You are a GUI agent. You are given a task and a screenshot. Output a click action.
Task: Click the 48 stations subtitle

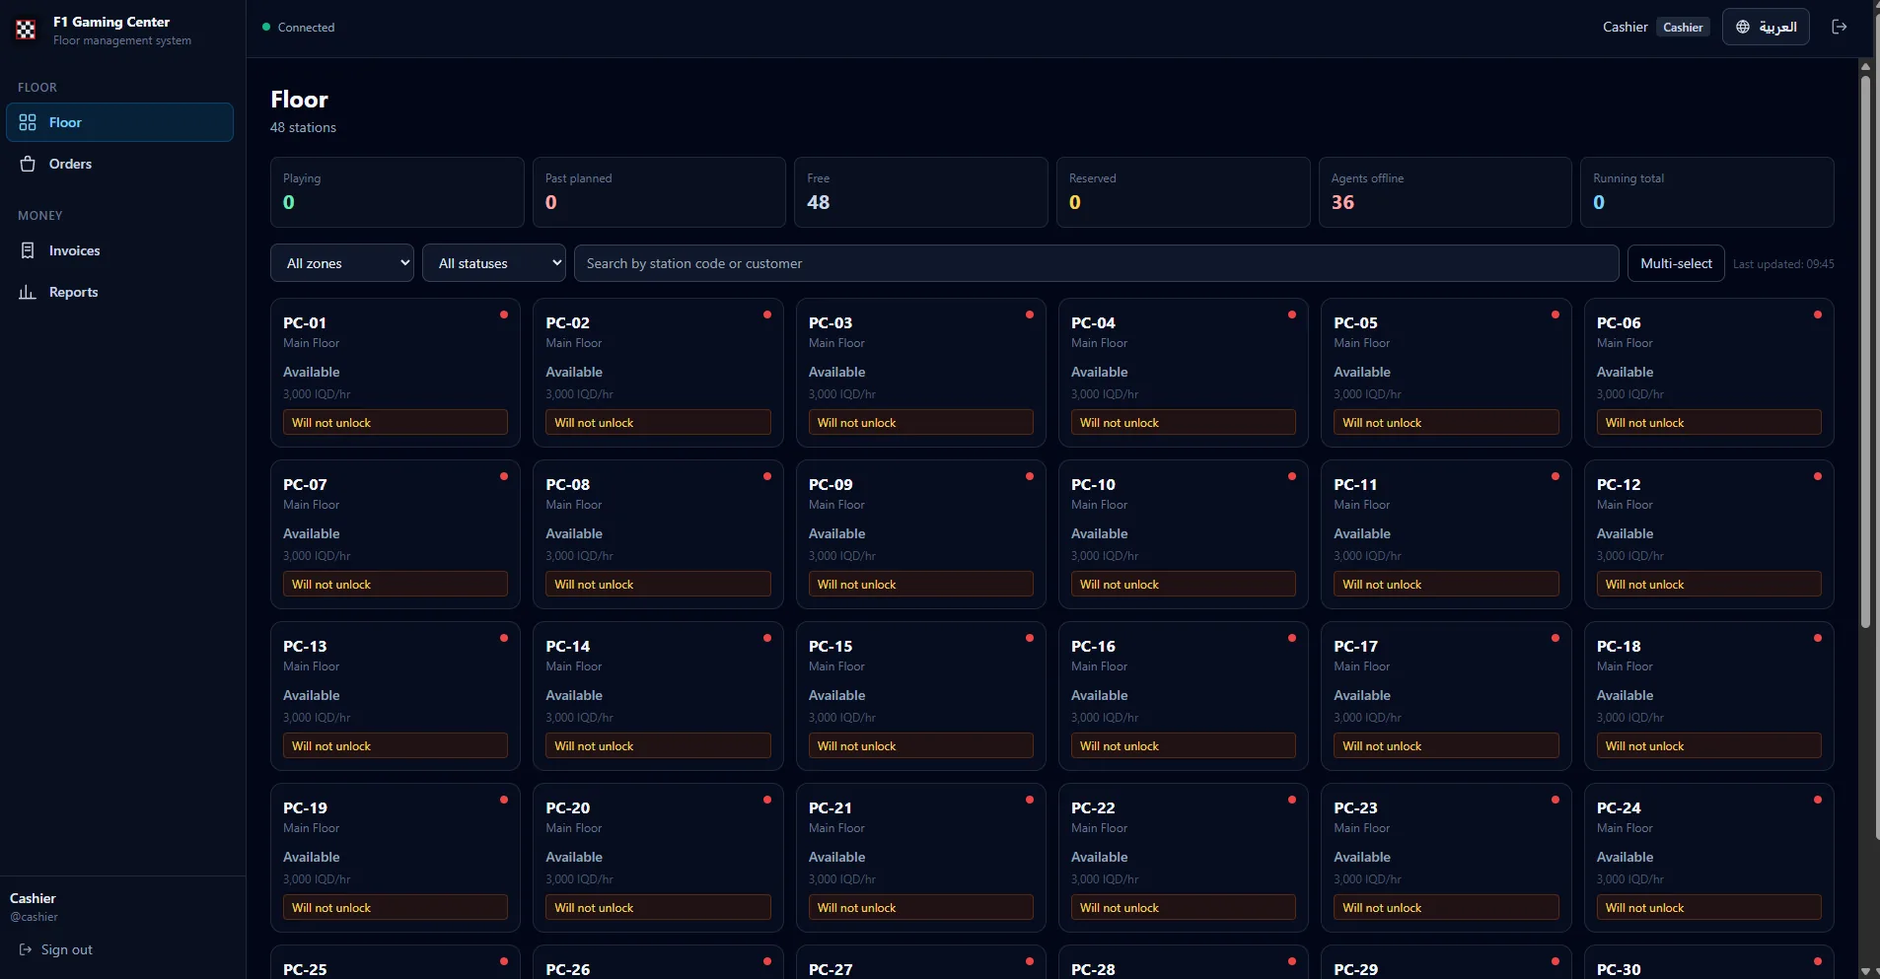[x=304, y=127]
